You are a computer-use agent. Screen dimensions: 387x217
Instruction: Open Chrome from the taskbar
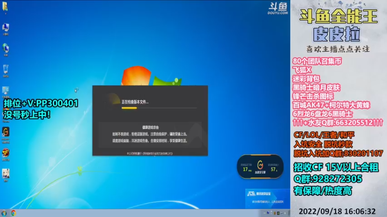coord(14,213)
